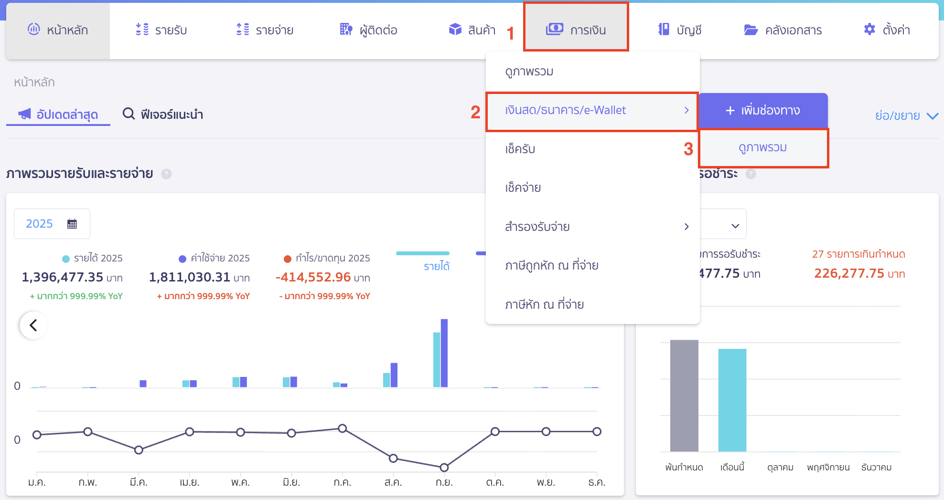Open the 2025 year picker field

(x=52, y=224)
